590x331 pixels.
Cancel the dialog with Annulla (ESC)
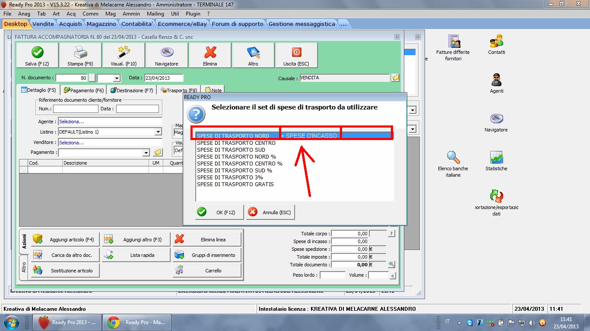[x=270, y=212]
